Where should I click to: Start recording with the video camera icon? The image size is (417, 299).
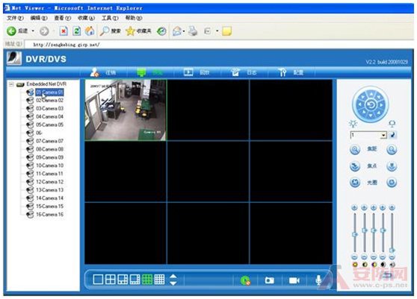pos(294,280)
